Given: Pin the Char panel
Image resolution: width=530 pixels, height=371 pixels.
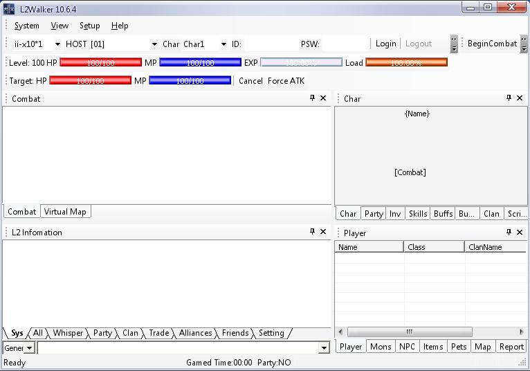Looking at the screenshot, I should (x=509, y=98).
